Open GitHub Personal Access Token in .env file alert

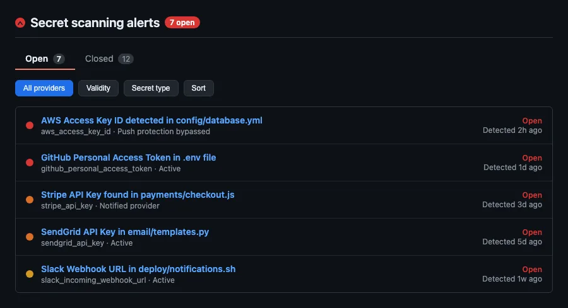pyautogui.click(x=128, y=157)
